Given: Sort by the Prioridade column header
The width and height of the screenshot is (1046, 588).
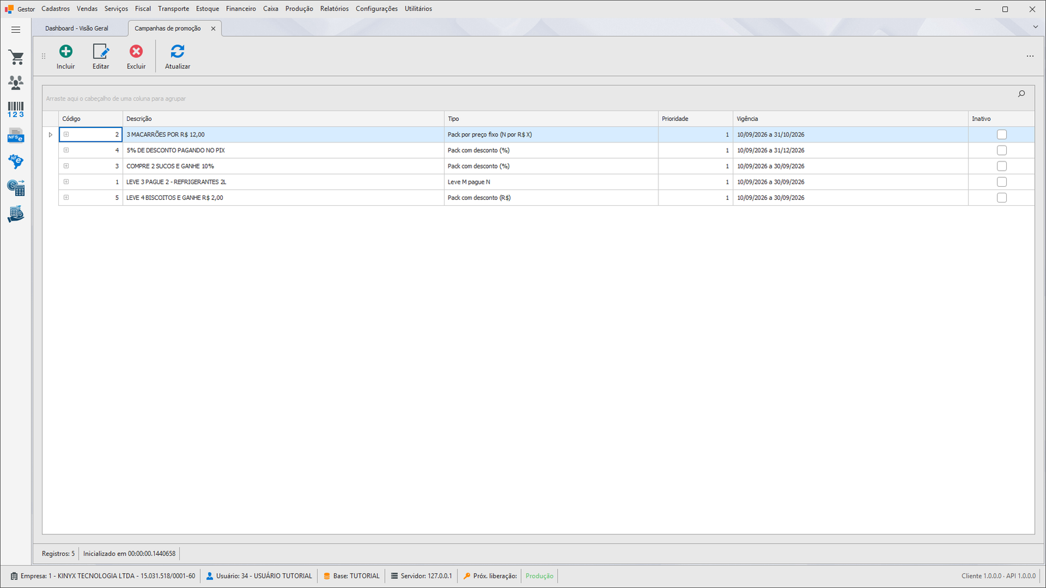Looking at the screenshot, I should (696, 119).
